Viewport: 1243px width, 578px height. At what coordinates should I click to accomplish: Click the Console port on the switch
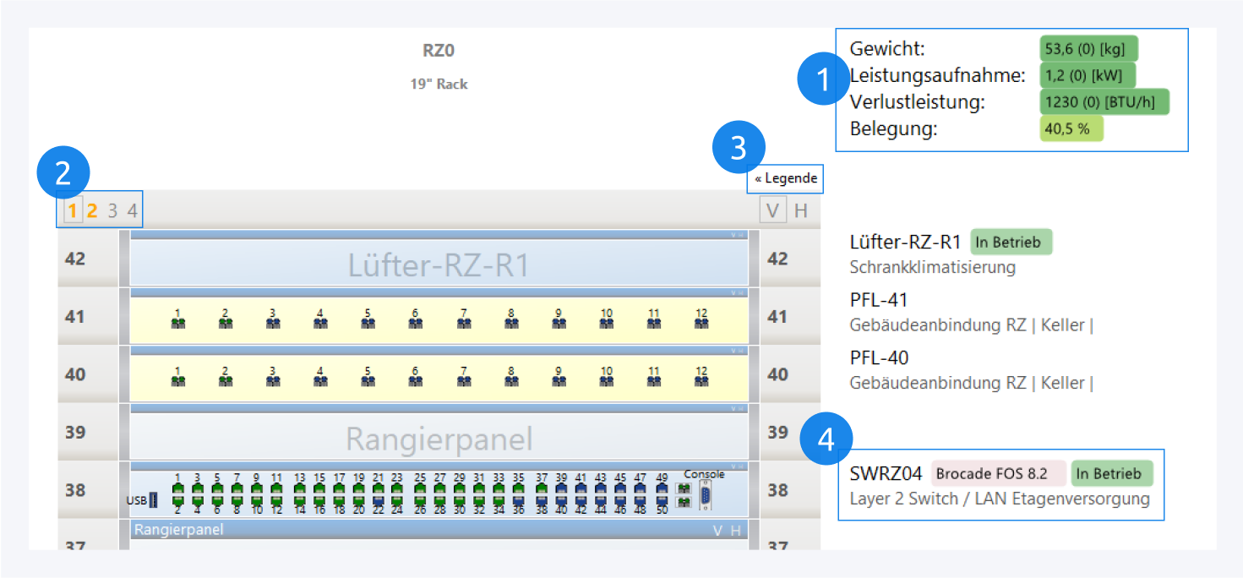(705, 493)
